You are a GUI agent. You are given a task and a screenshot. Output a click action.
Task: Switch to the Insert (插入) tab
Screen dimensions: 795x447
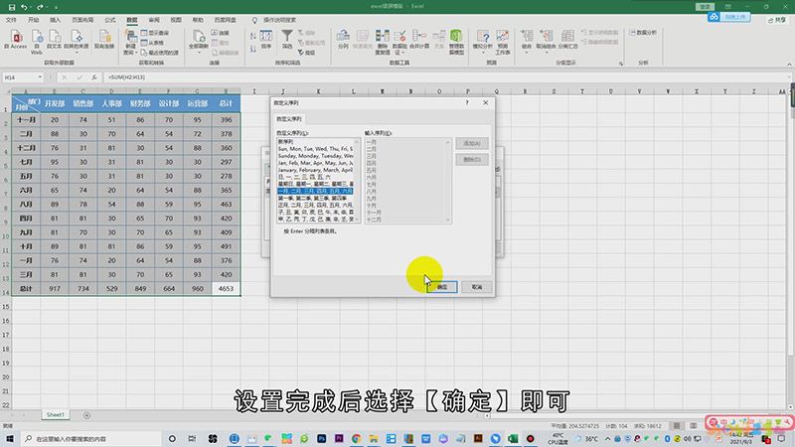56,20
